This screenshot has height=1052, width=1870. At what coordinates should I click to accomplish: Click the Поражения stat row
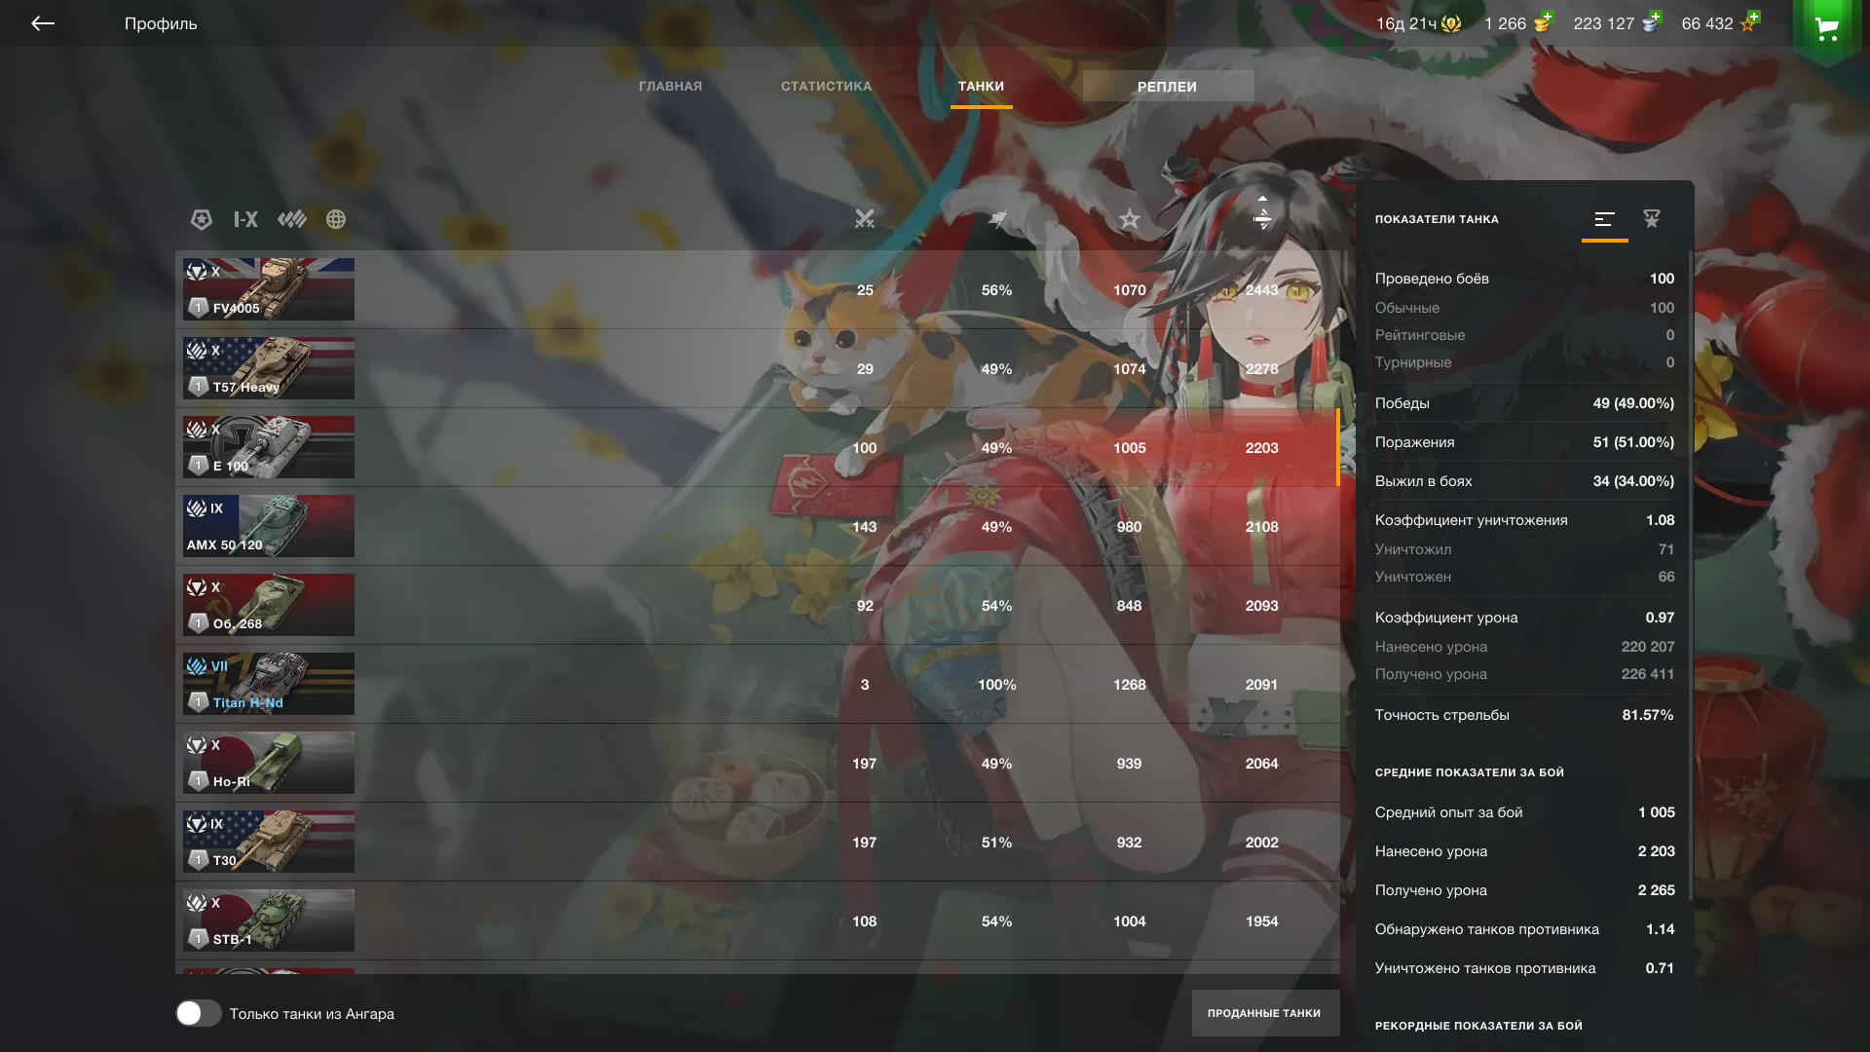click(x=1524, y=442)
